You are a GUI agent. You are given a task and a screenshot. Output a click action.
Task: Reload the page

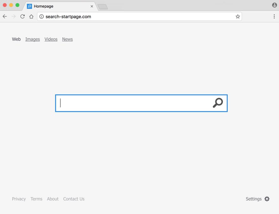[x=22, y=17]
